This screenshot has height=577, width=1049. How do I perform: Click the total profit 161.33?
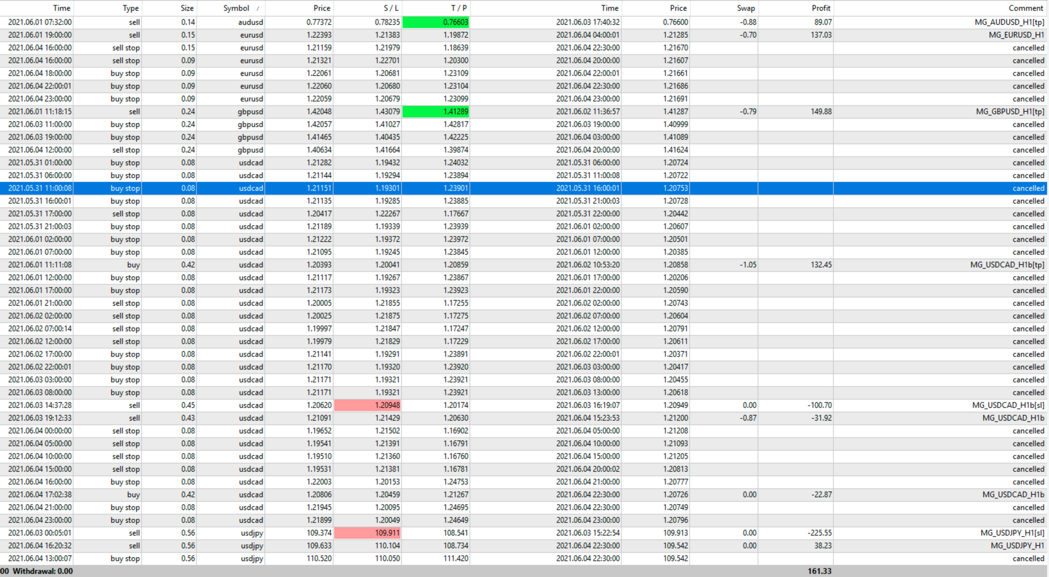coord(819,571)
